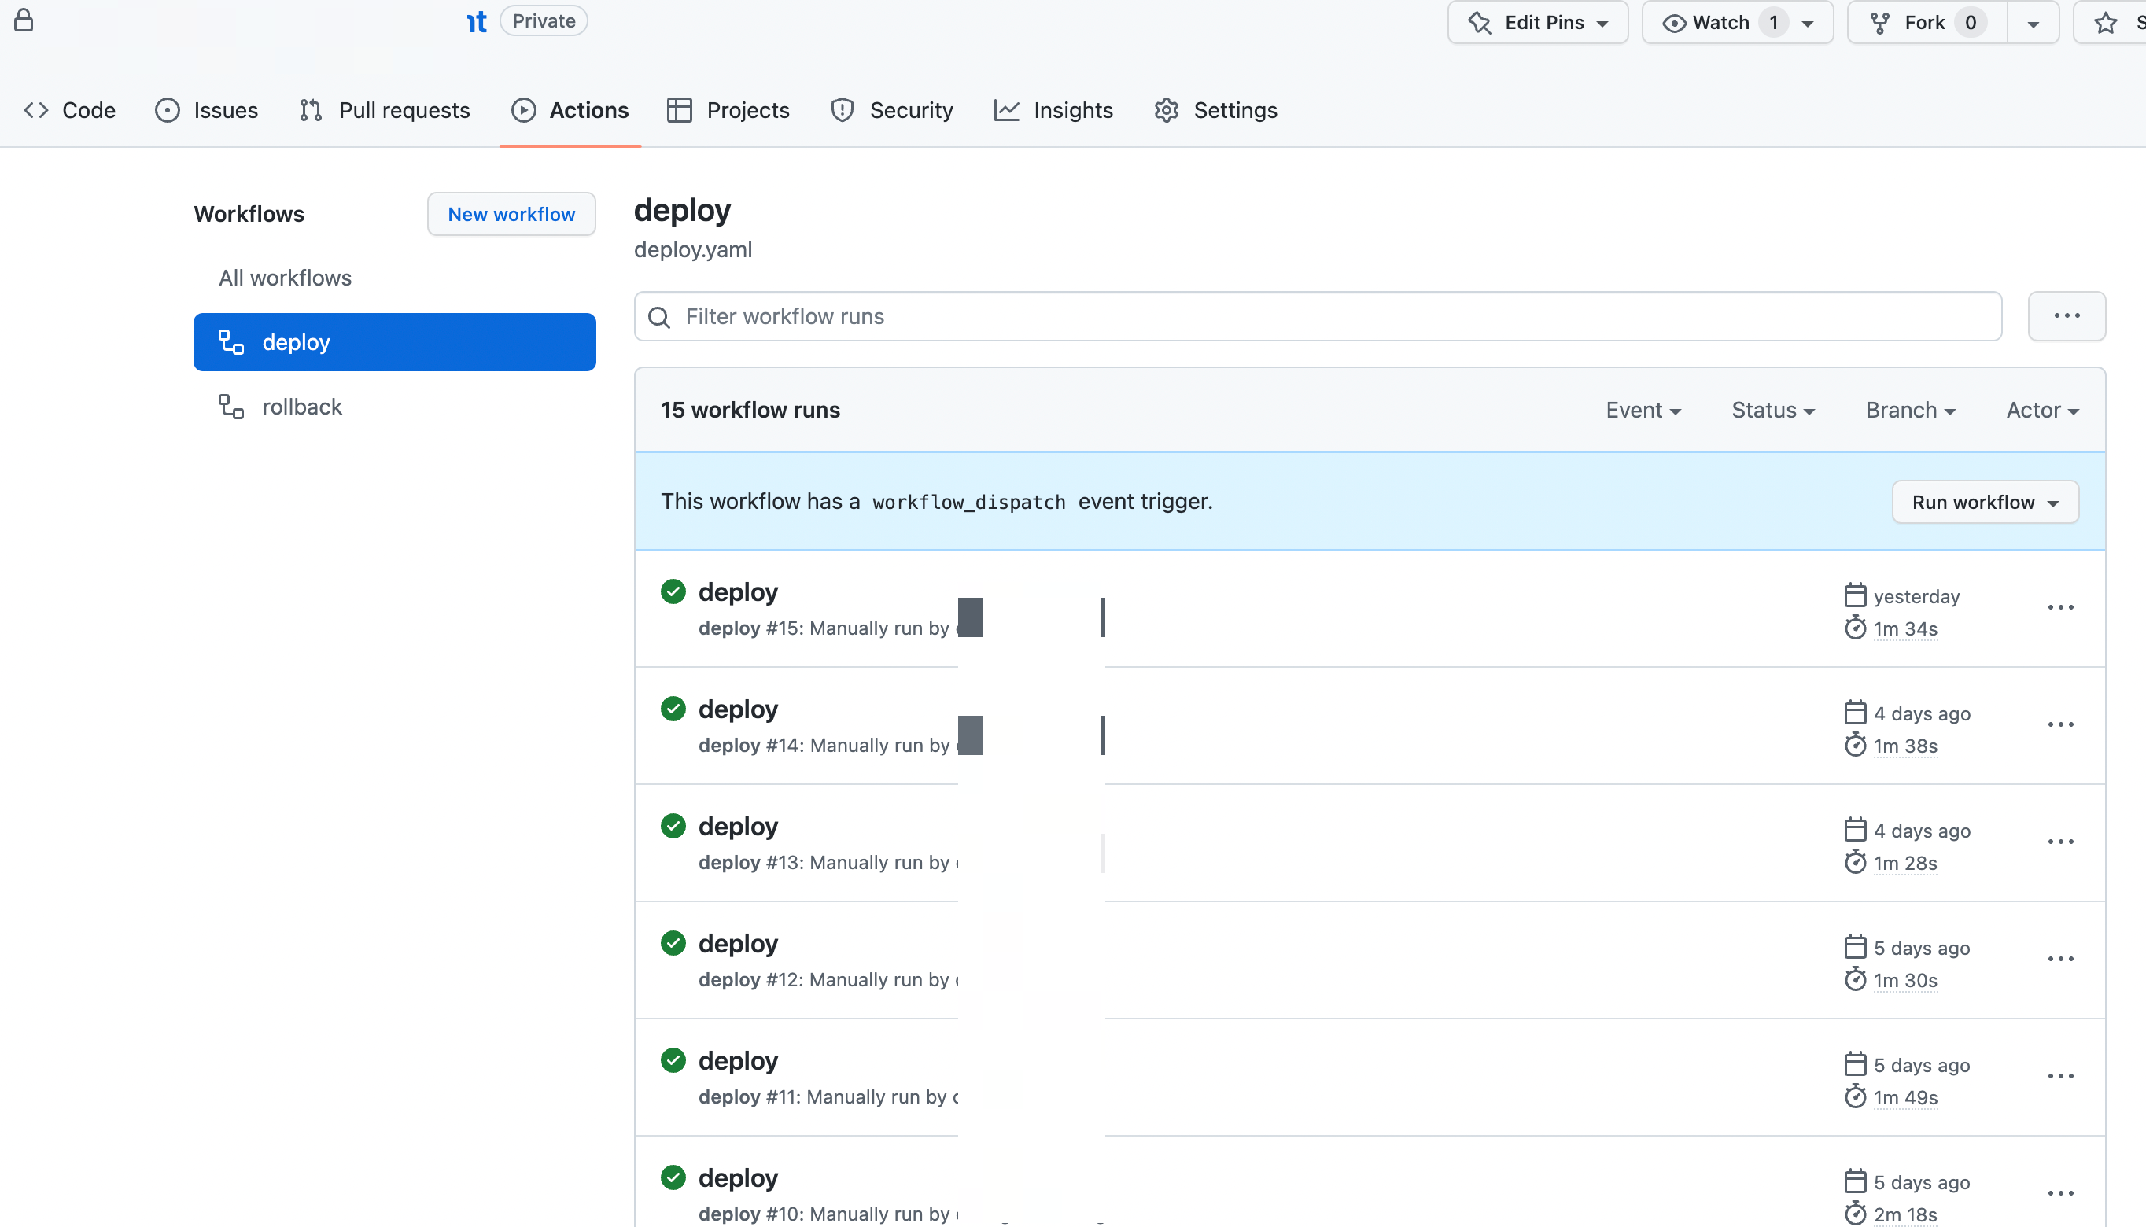Click the green success checkmark for deploy #15
The image size is (2146, 1227).
[673, 591]
